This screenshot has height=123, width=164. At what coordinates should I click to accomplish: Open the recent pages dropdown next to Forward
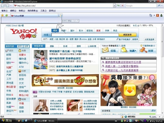pos(11,6)
